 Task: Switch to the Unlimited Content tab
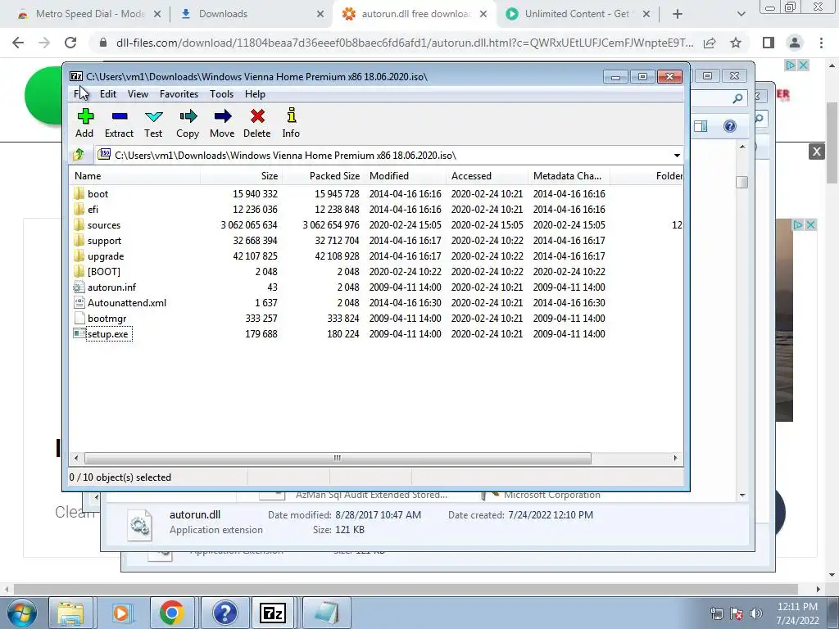point(577,14)
